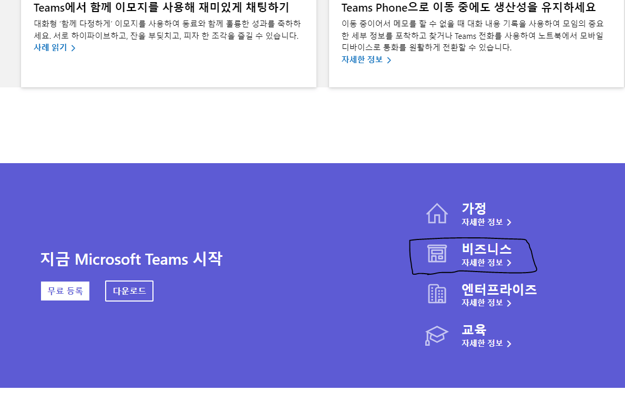
Task: Select the 가정 heading
Action: [474, 208]
